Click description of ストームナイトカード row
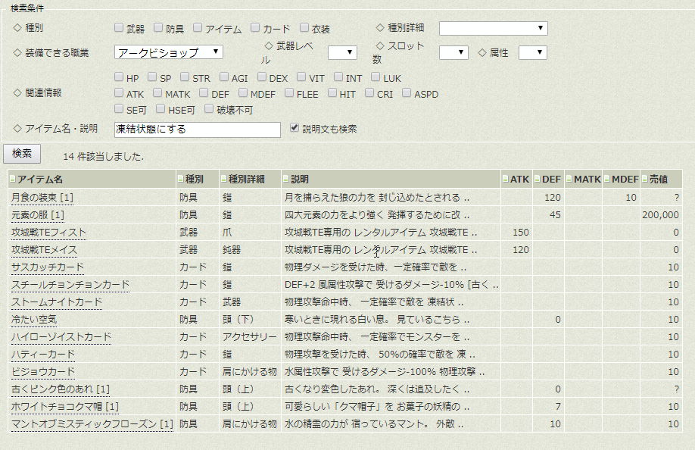 374,302
